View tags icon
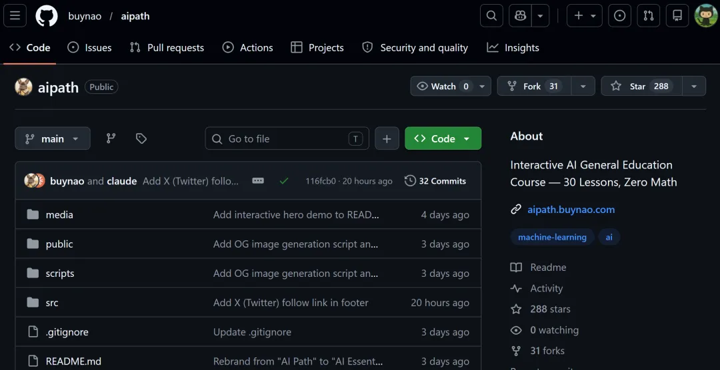The image size is (720, 370). pyautogui.click(x=141, y=138)
